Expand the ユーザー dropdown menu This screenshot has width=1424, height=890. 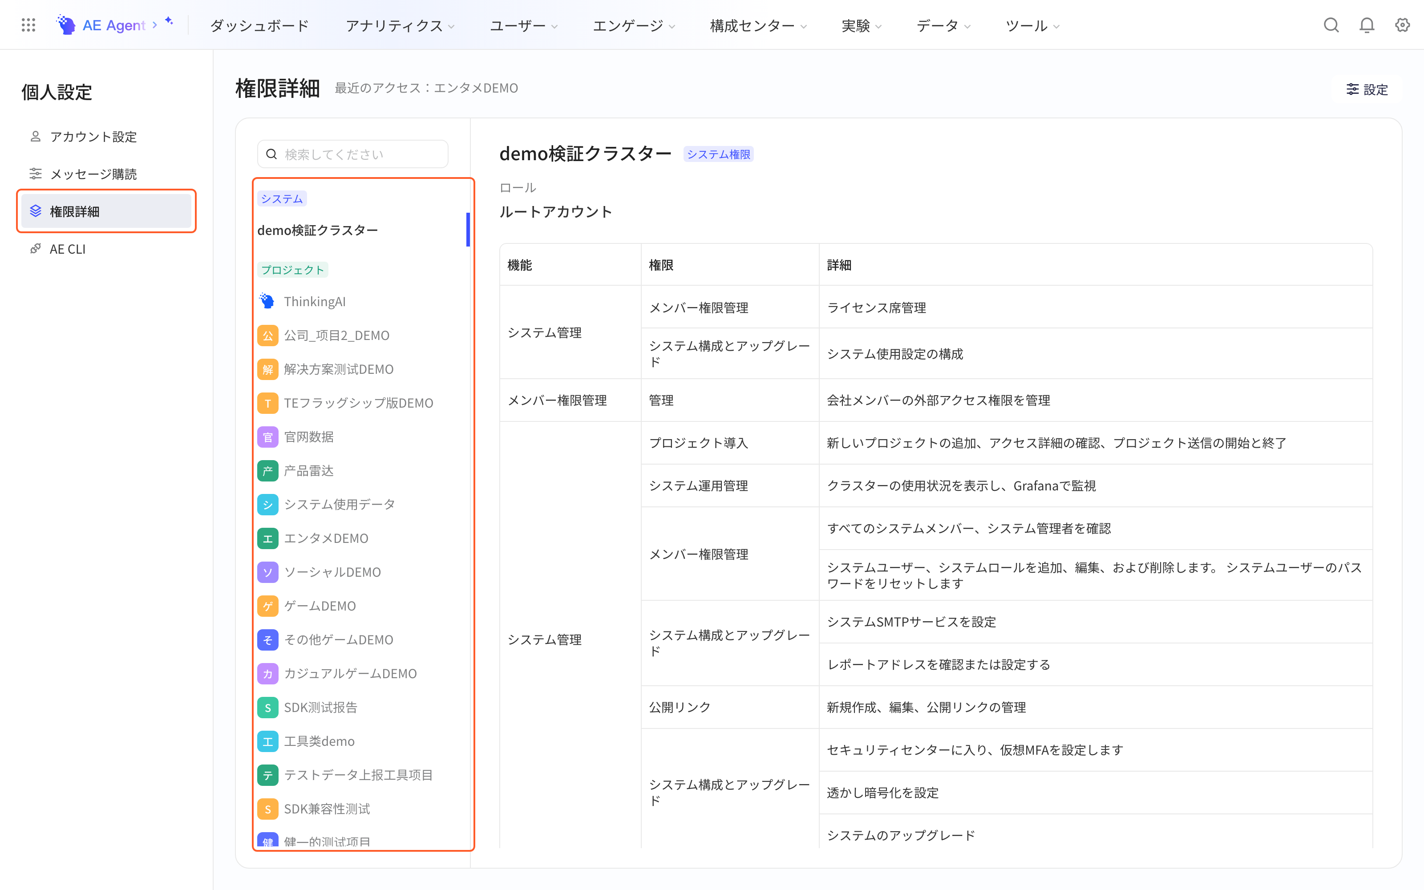(524, 25)
